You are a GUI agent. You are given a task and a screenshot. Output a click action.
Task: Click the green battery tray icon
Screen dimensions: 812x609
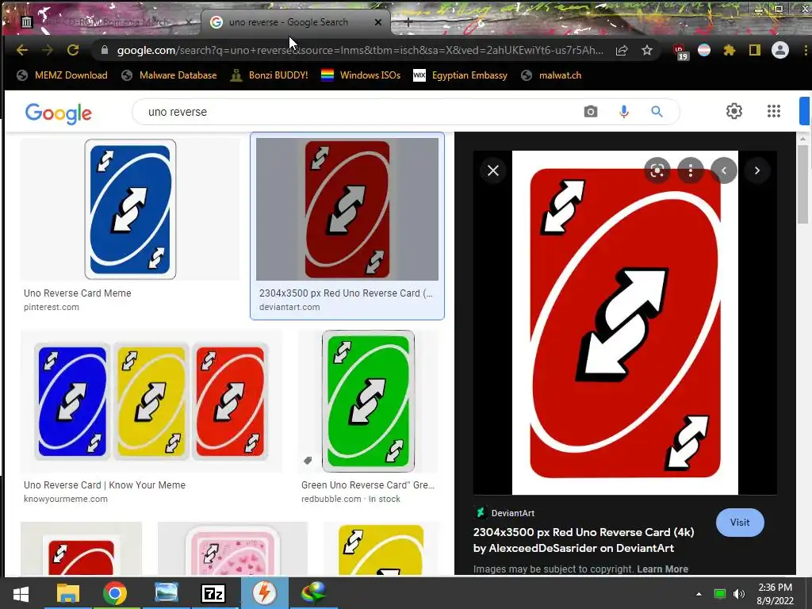[x=719, y=594]
